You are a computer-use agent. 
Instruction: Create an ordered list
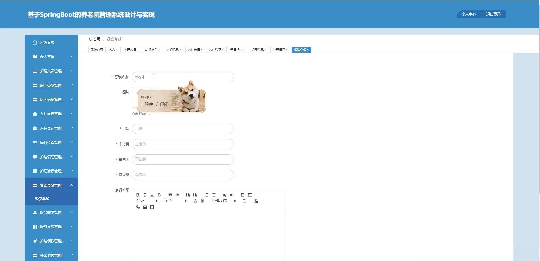(206, 195)
